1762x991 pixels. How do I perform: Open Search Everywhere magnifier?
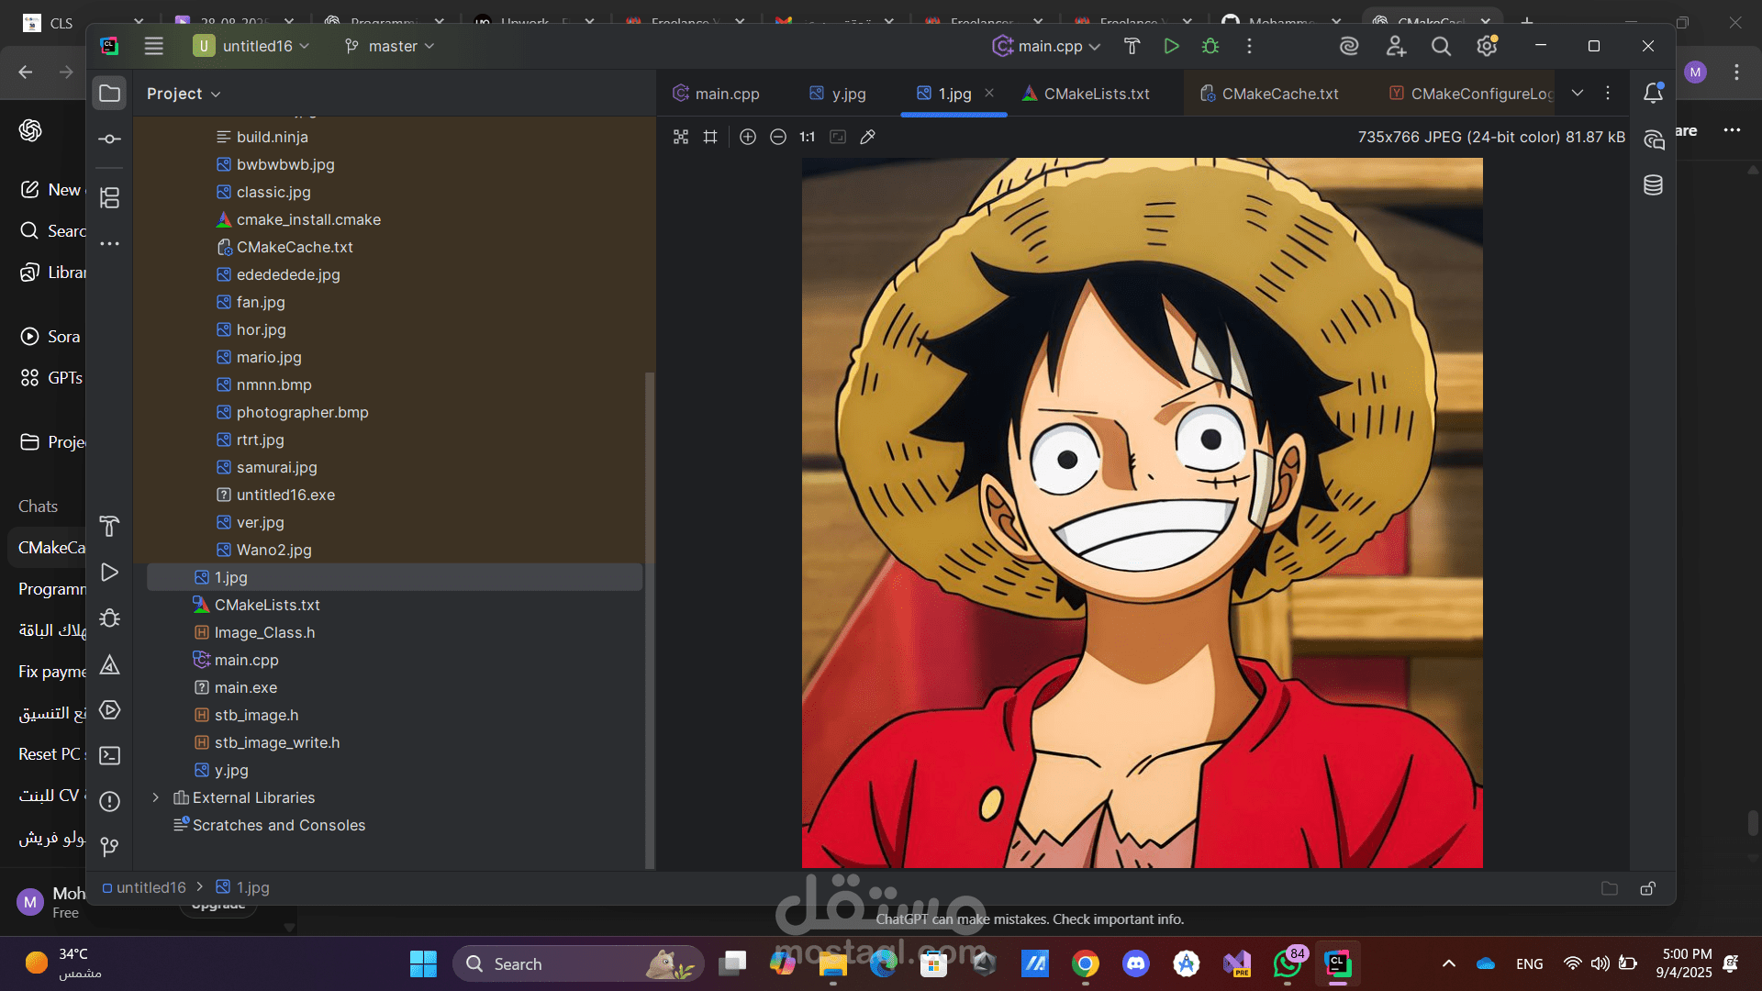click(x=1441, y=46)
